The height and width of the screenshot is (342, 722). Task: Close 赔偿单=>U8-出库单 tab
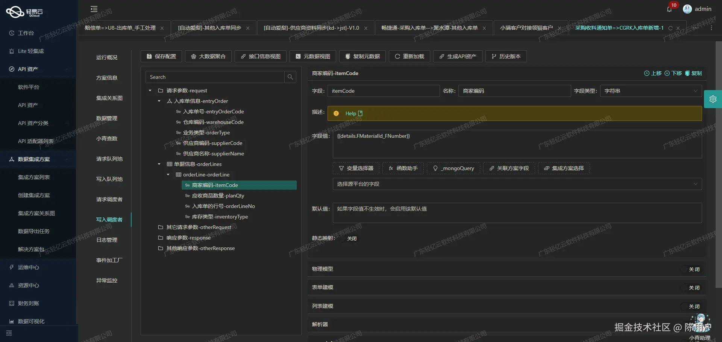coord(162,28)
